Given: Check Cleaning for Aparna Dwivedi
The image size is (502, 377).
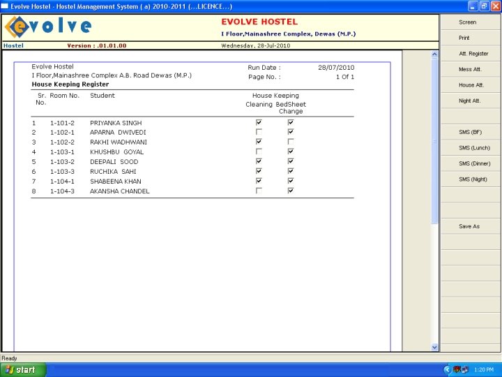Looking at the screenshot, I should (259, 132).
